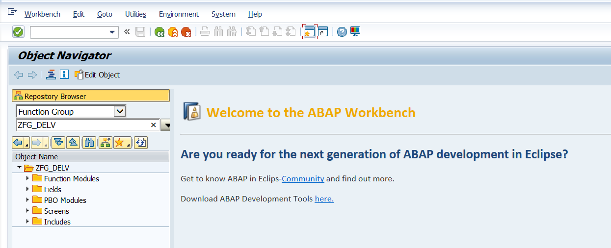Click the Refresh Object List icon
The width and height of the screenshot is (611, 248).
141,143
